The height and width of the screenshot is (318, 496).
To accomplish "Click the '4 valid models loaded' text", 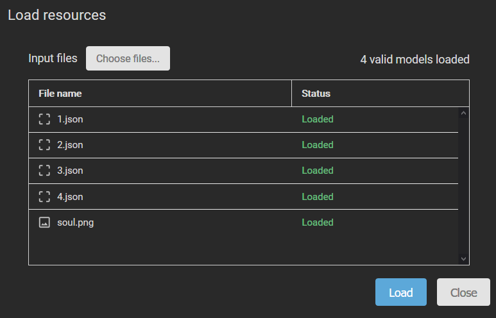I will 415,60.
